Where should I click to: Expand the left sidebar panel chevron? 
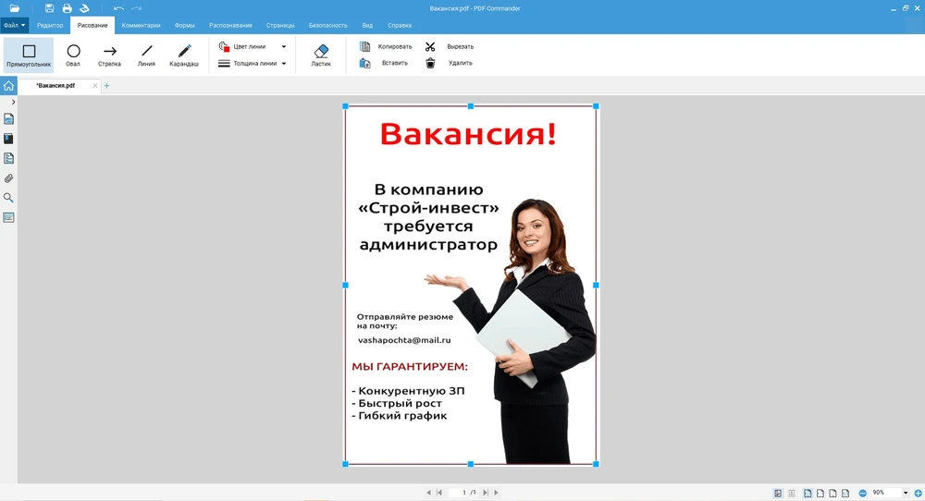(x=13, y=102)
